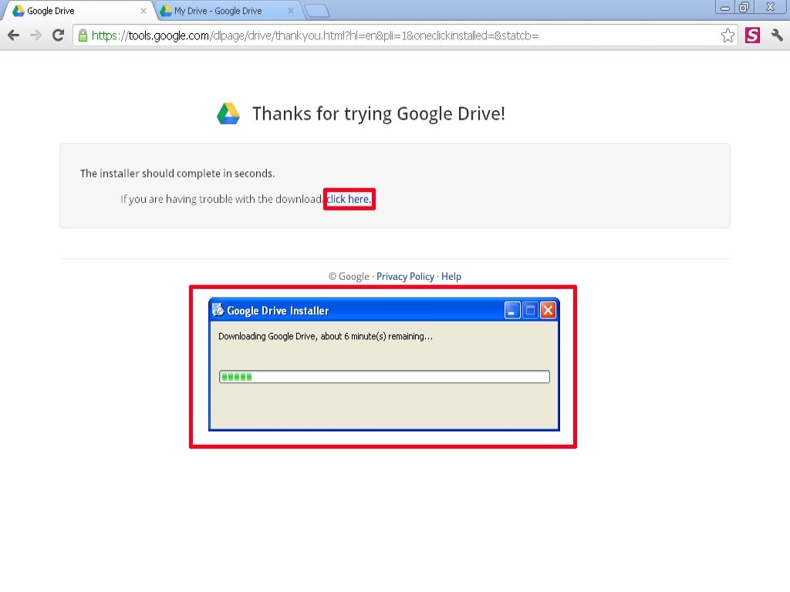The height and width of the screenshot is (592, 790).
Task: Go back with the browser back arrow
Action: [x=14, y=35]
